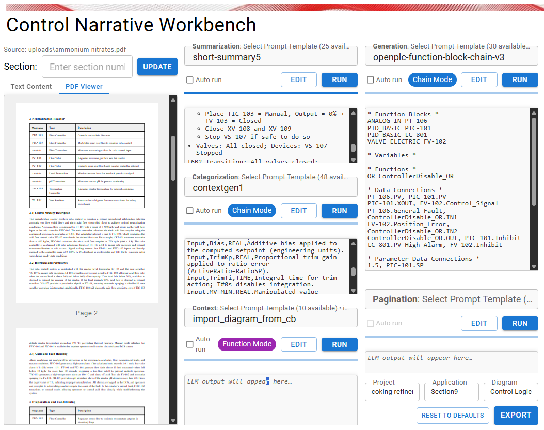Screen dimensions: 544x430
Task: Open the Summarization prompt template dropdown
Action: click(270, 57)
